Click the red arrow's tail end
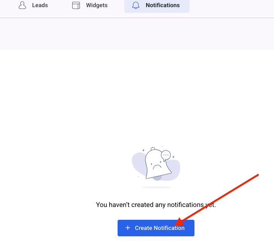Screen dimensions: 274x251 tap(258, 175)
